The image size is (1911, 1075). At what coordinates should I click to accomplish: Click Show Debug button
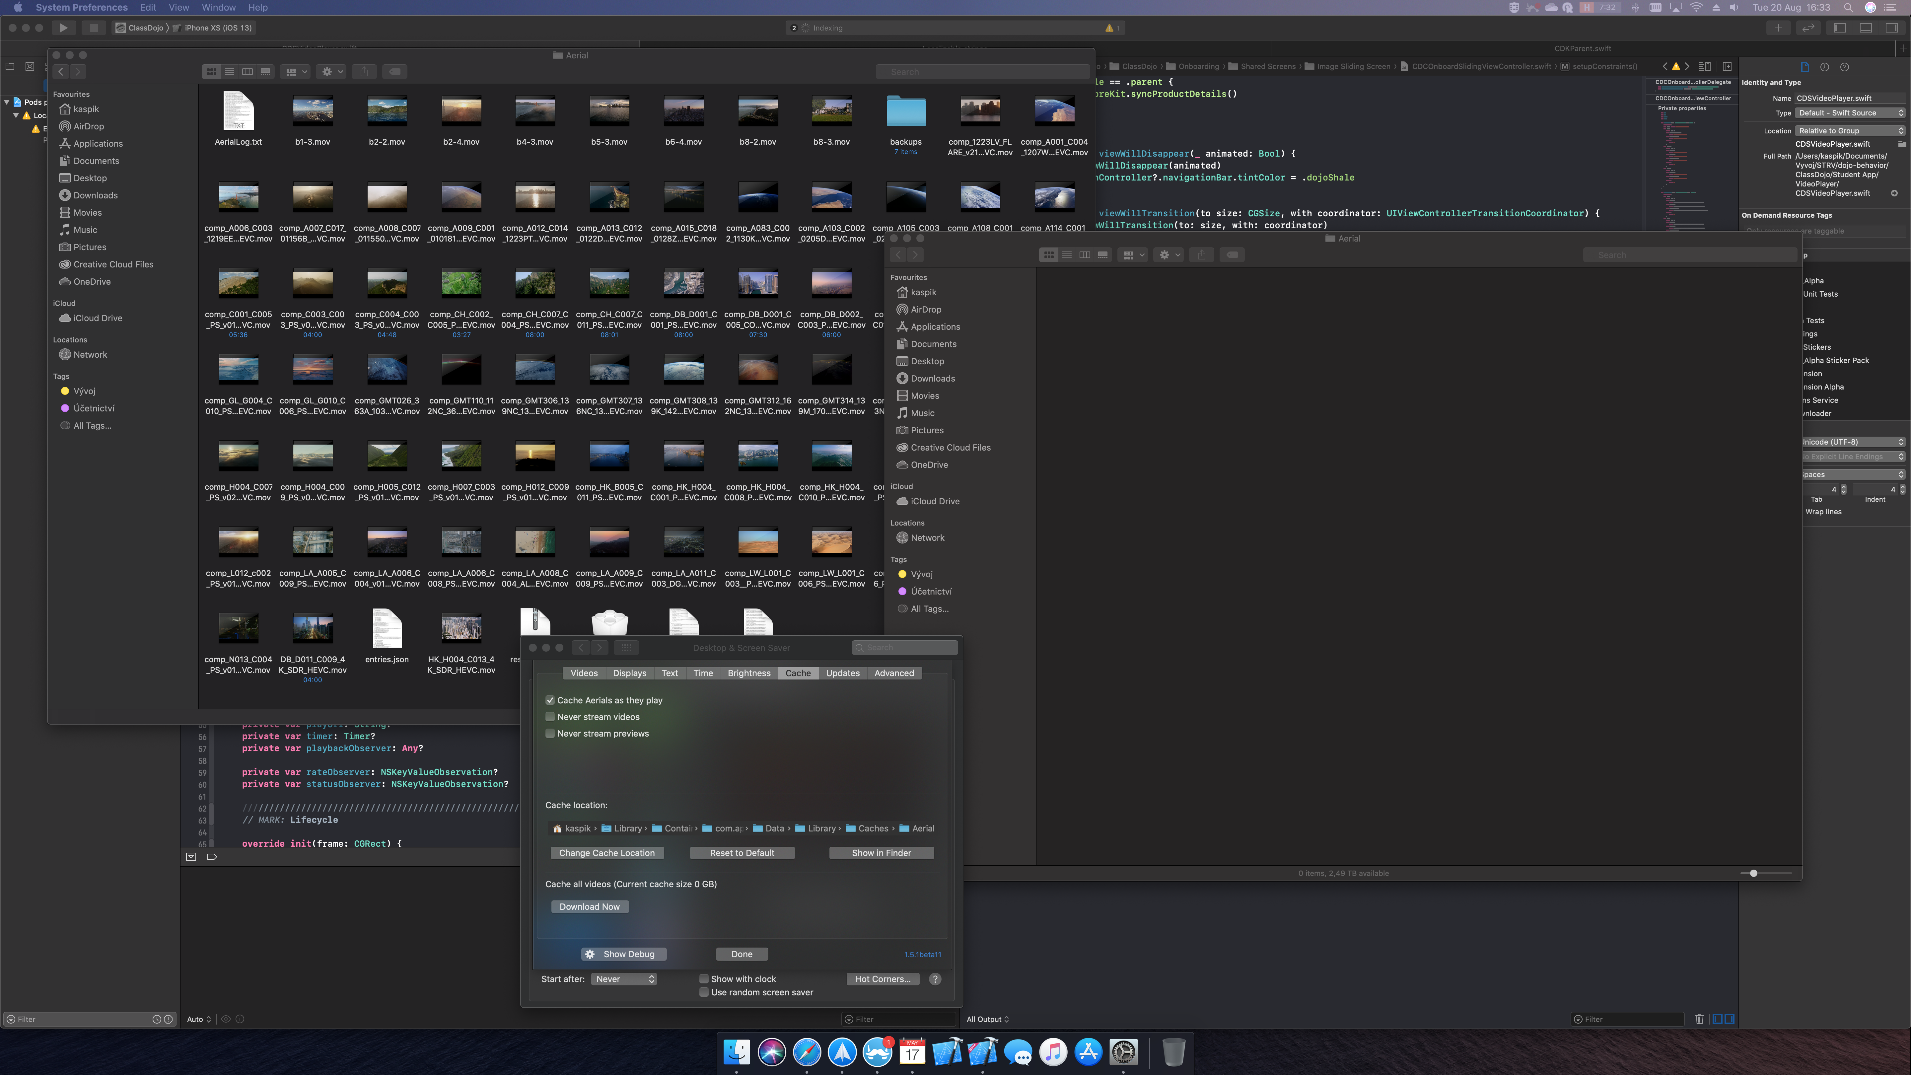click(x=623, y=955)
